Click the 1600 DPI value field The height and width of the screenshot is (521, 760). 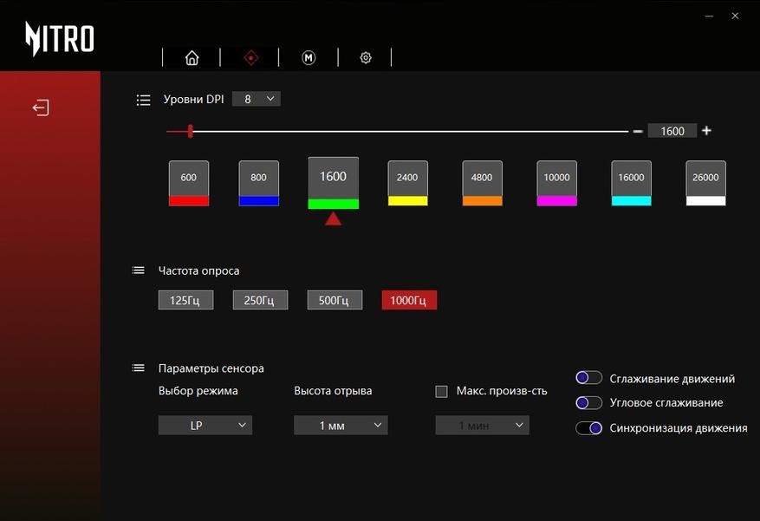pos(672,131)
